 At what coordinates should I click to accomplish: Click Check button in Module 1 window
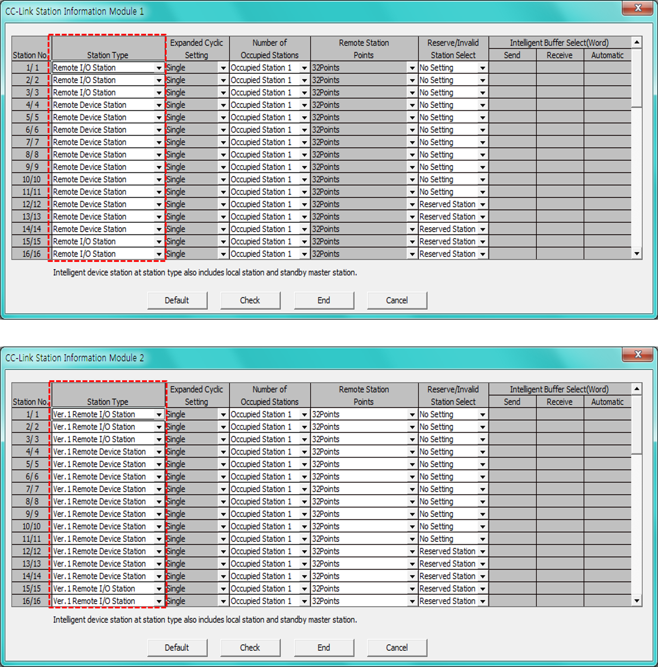pos(250,300)
